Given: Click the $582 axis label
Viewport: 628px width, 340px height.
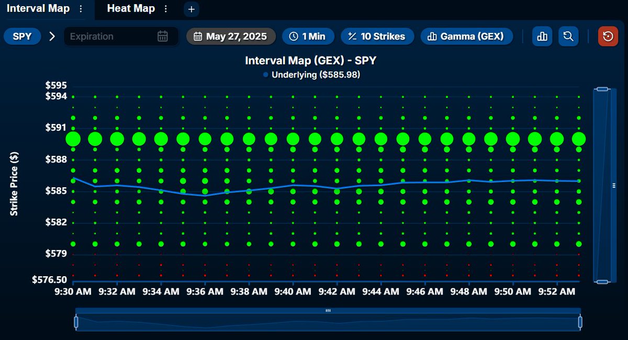Looking at the screenshot, I should [x=56, y=222].
